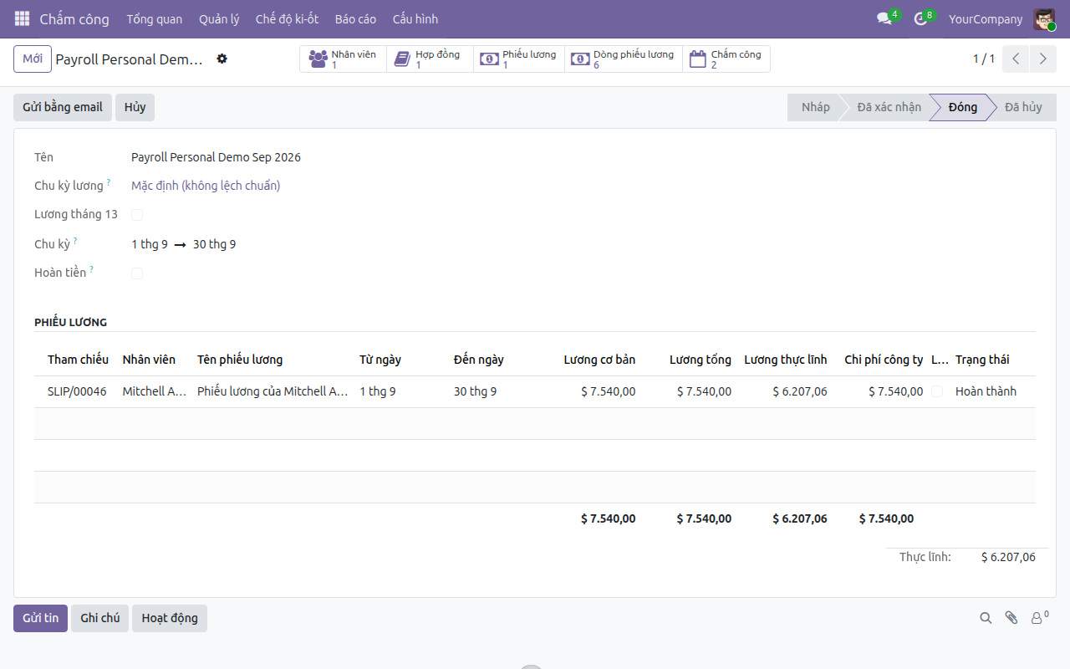Search messages with the magnifier icon

pyautogui.click(x=986, y=618)
